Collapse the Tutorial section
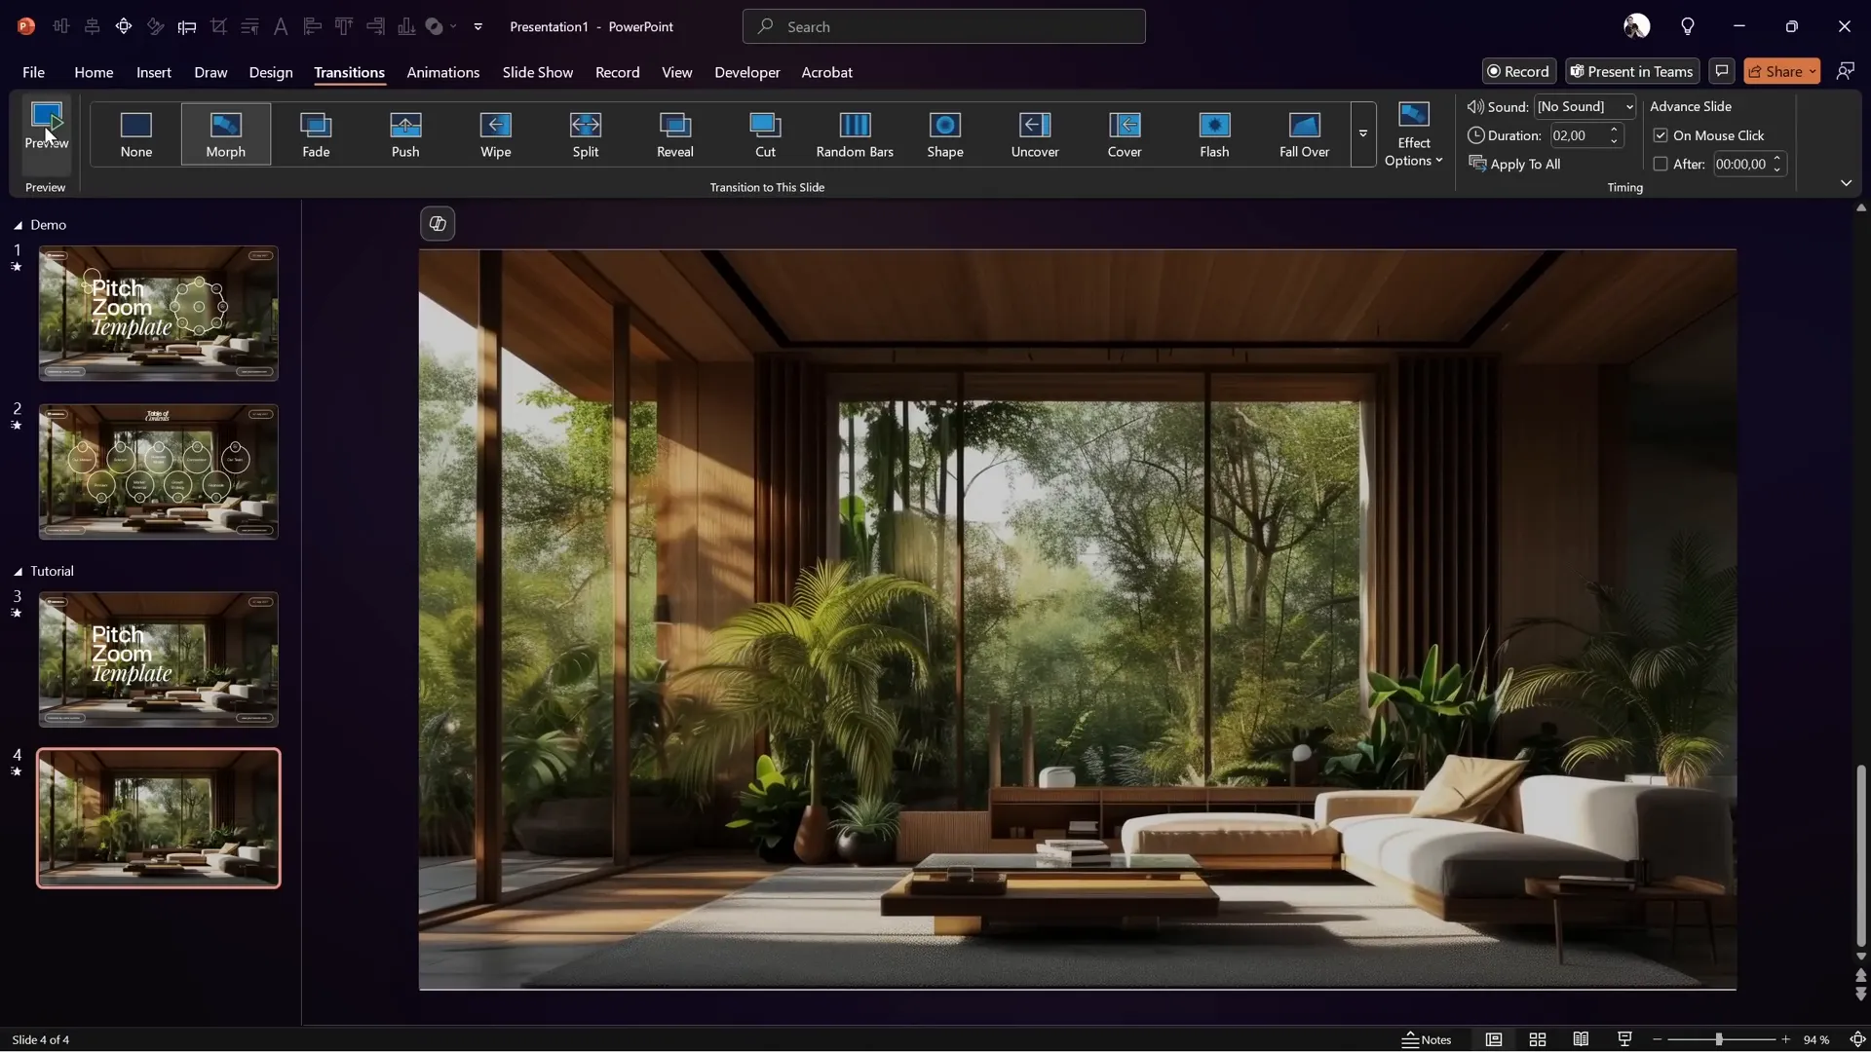1871x1052 pixels. pyautogui.click(x=18, y=572)
